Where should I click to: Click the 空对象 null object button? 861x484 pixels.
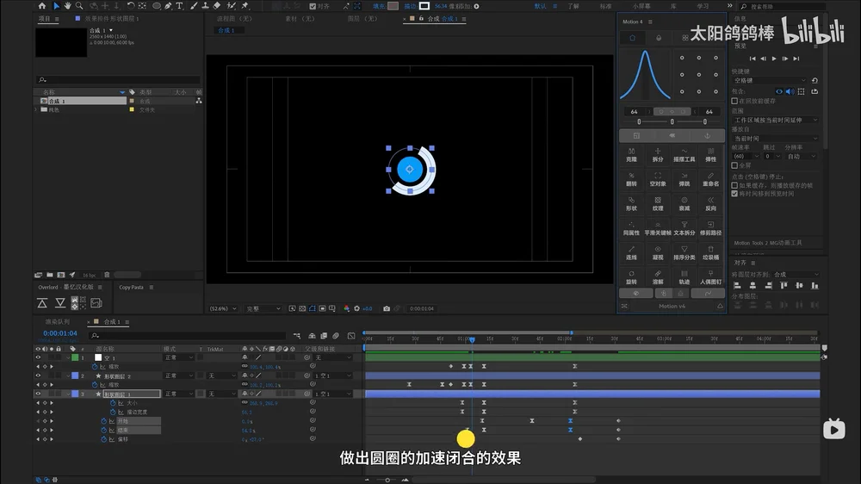pos(658,180)
